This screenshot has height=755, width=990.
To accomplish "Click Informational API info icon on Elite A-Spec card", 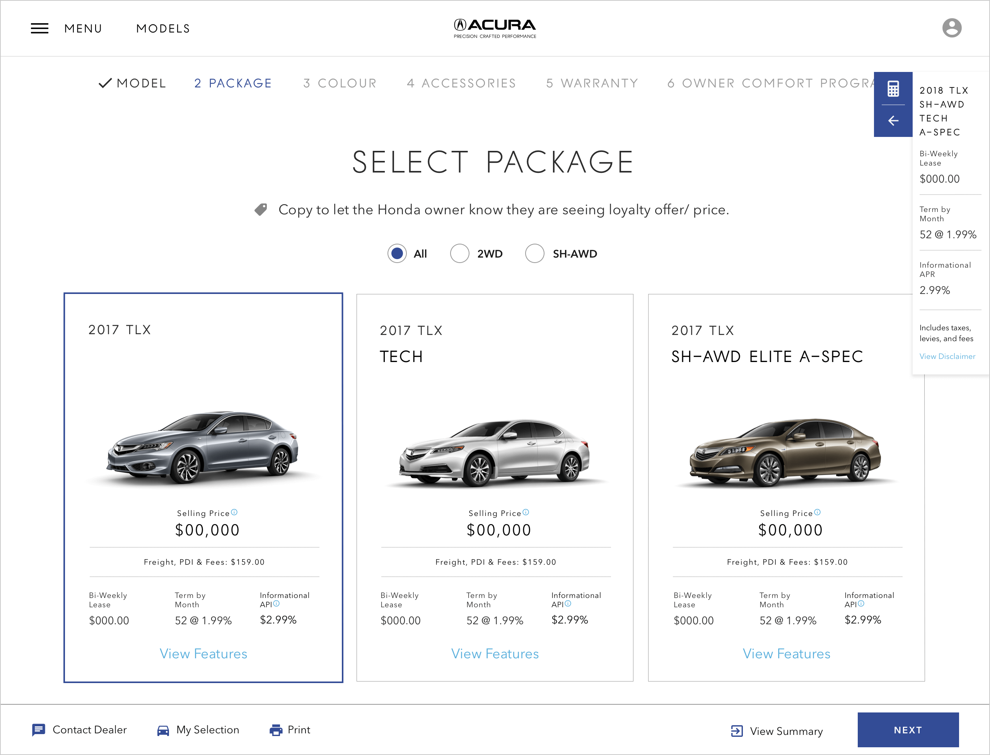I will [x=860, y=603].
